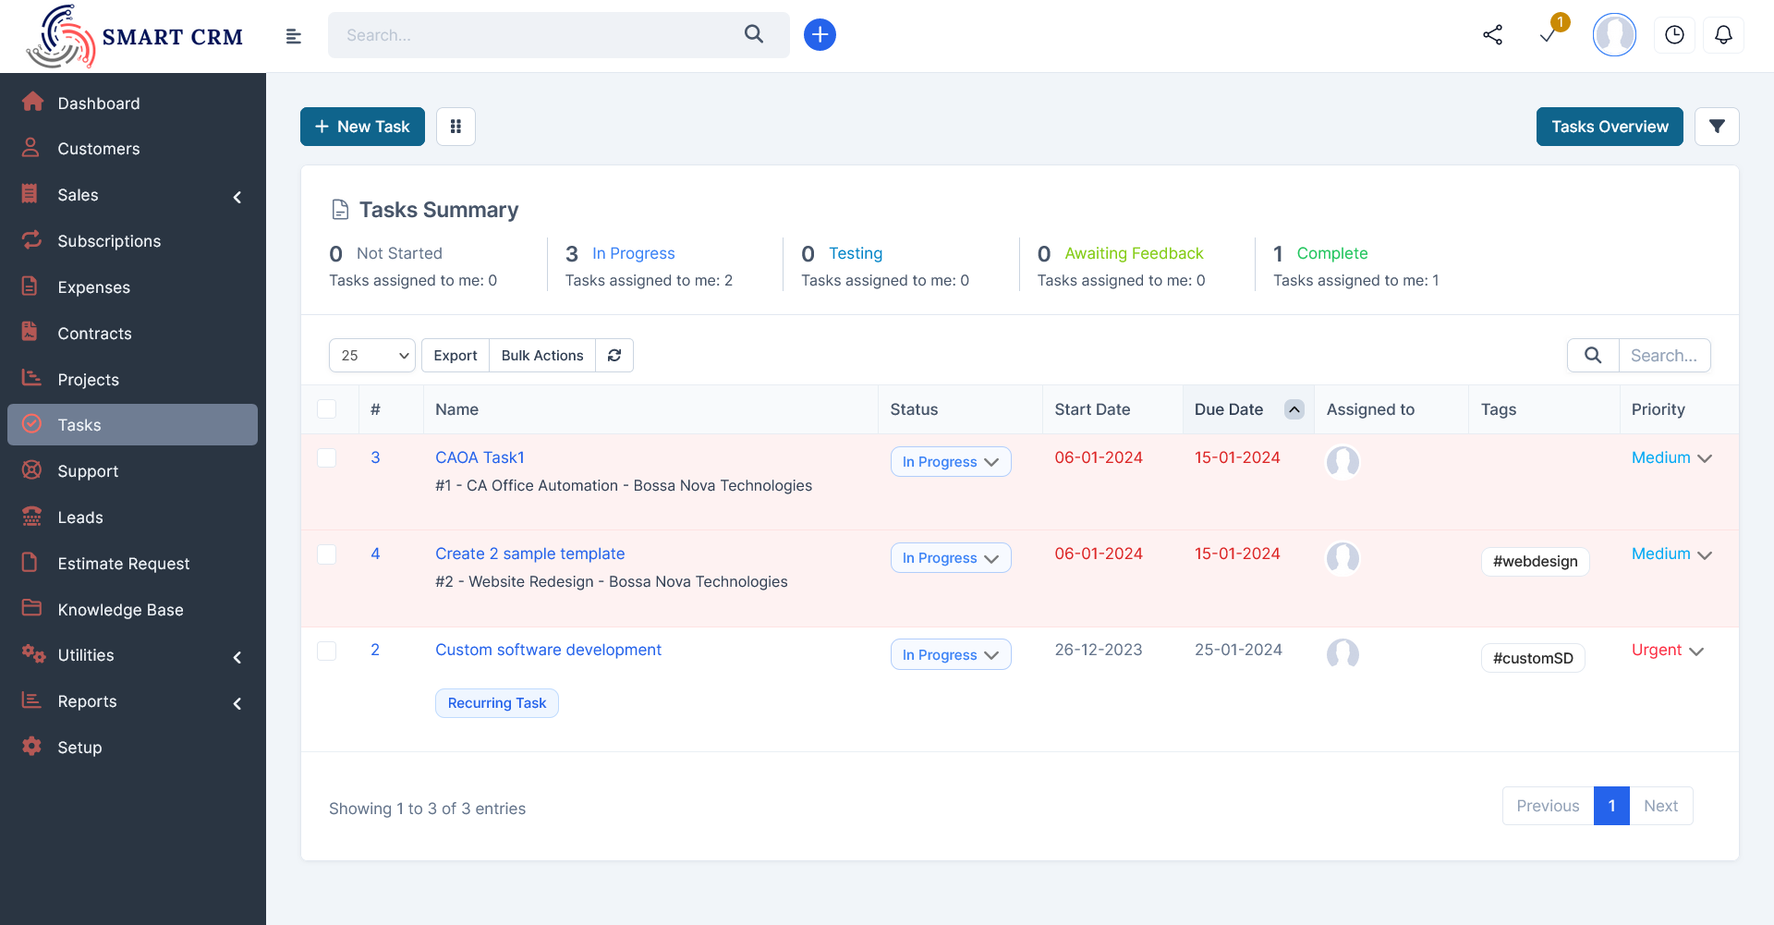This screenshot has height=925, width=1774.
Task: Select the Contracts icon in the sidebar
Action: click(31, 333)
